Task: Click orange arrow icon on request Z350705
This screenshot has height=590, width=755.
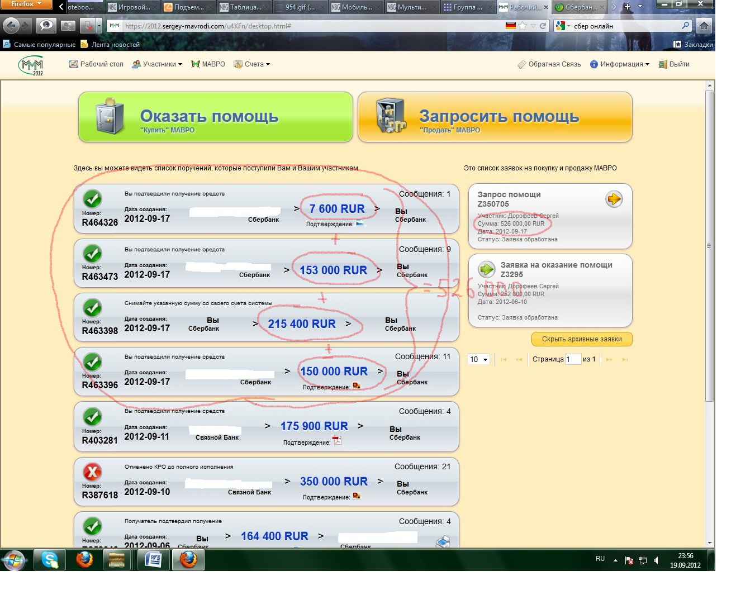Action: click(x=614, y=199)
